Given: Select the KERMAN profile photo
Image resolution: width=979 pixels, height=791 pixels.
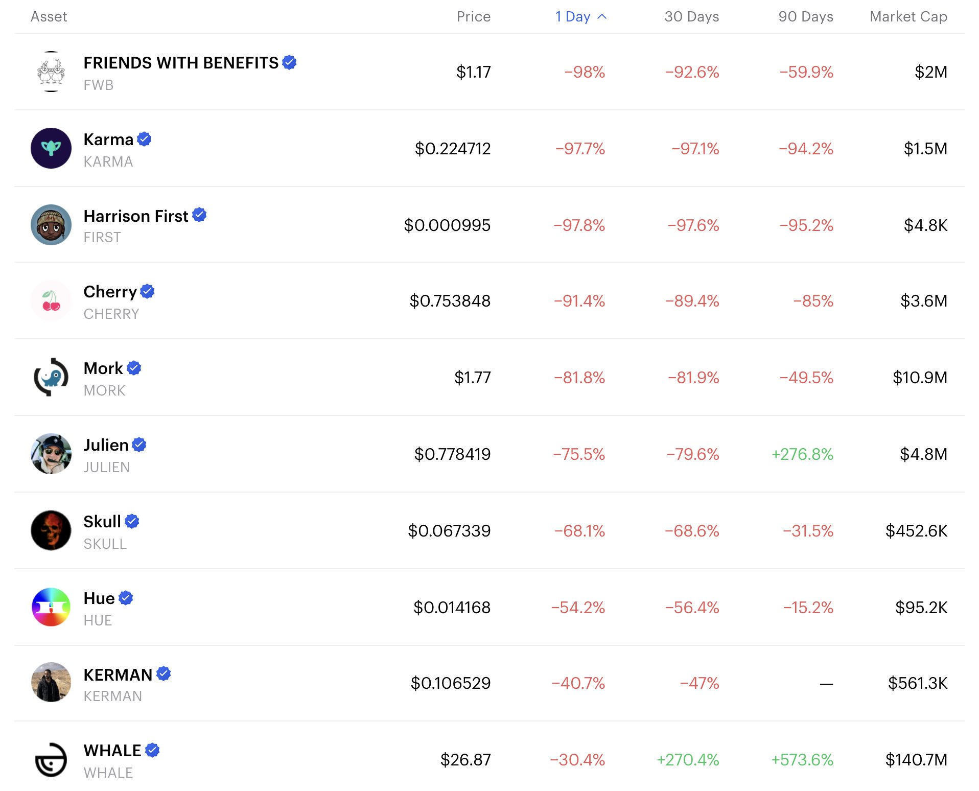Looking at the screenshot, I should 51,683.
